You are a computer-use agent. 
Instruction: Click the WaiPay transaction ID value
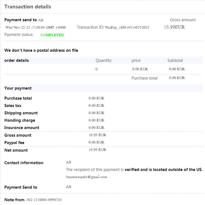click(127, 27)
